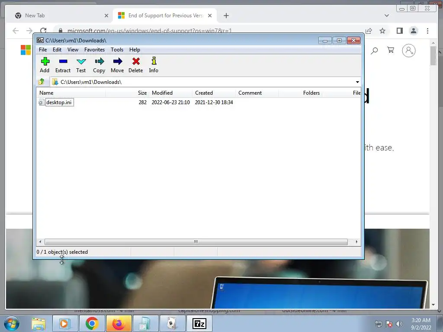Viewport: 443px width, 332px height.
Task: Open the shopping cart on Microsoft page
Action: (391, 50)
